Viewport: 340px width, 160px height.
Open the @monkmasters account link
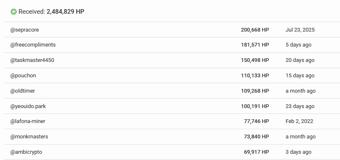click(29, 137)
